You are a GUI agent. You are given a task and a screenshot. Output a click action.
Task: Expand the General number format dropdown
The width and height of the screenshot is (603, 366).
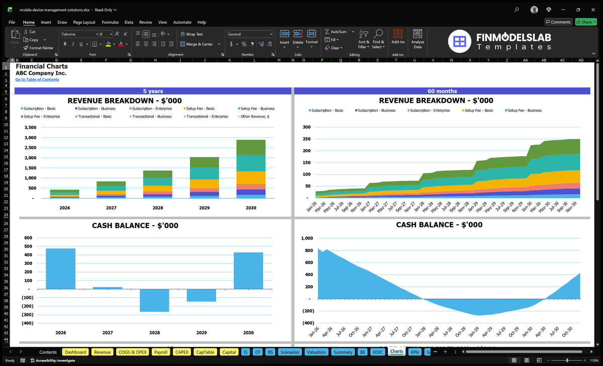click(271, 34)
